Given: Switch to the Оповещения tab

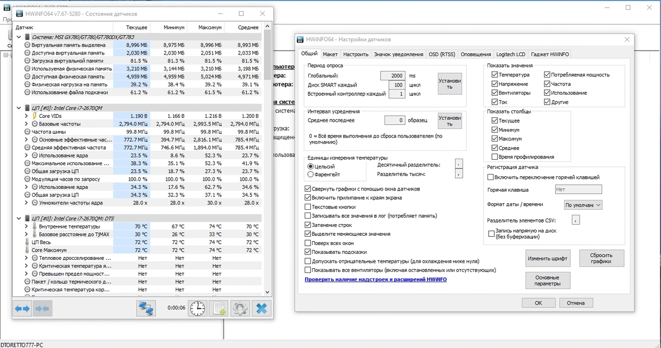Looking at the screenshot, I should coord(475,55).
